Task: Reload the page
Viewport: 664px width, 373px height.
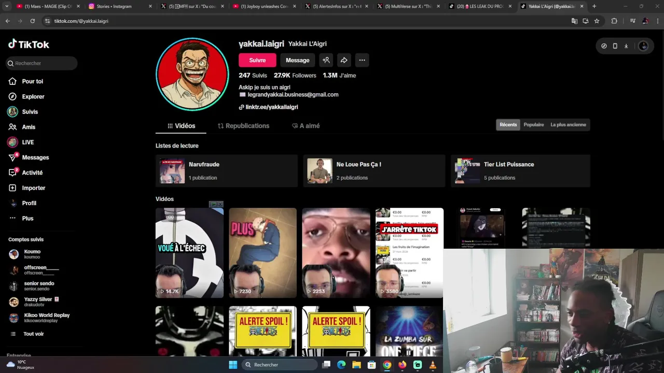Action: click(x=32, y=21)
